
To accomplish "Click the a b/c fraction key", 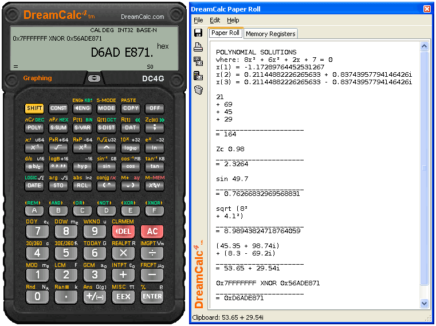I will (34, 166).
